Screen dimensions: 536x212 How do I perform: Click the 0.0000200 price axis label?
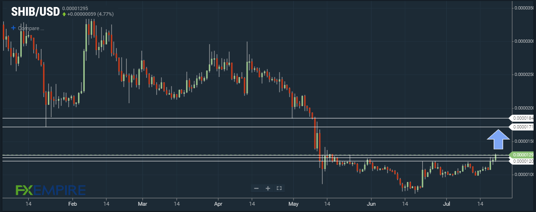(525, 108)
